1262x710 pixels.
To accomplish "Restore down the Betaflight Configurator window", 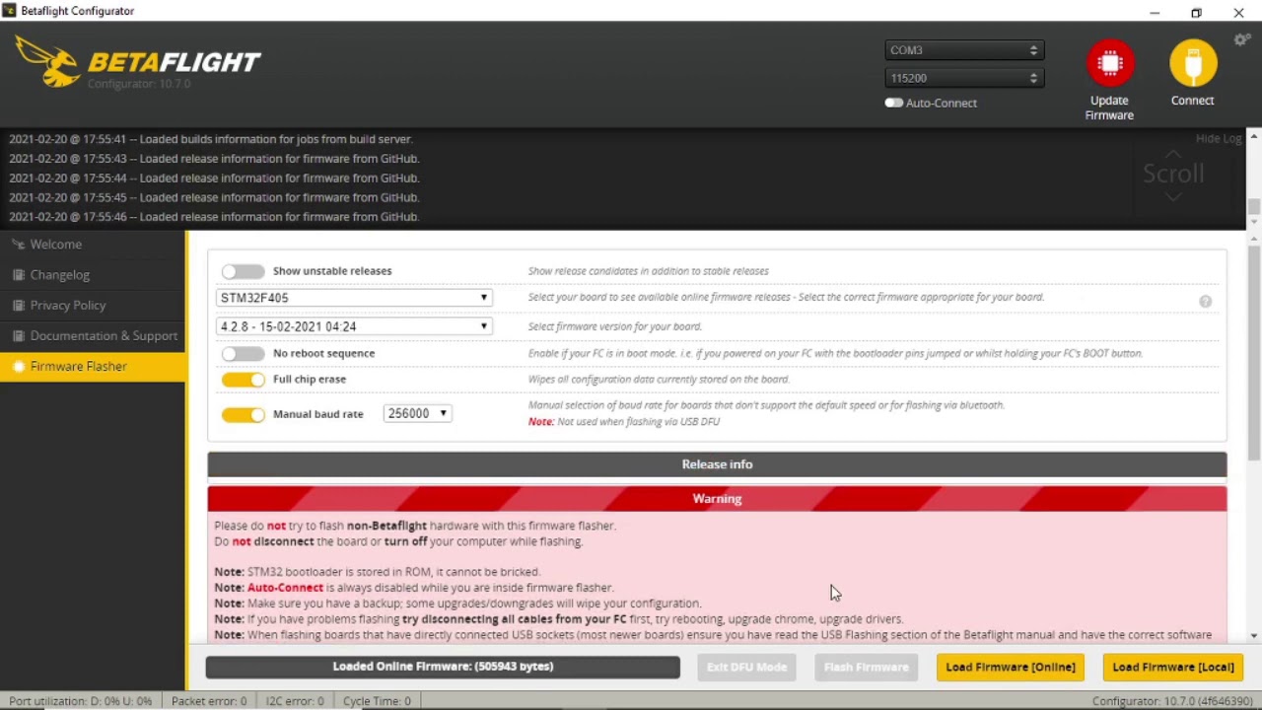I will pyautogui.click(x=1196, y=12).
